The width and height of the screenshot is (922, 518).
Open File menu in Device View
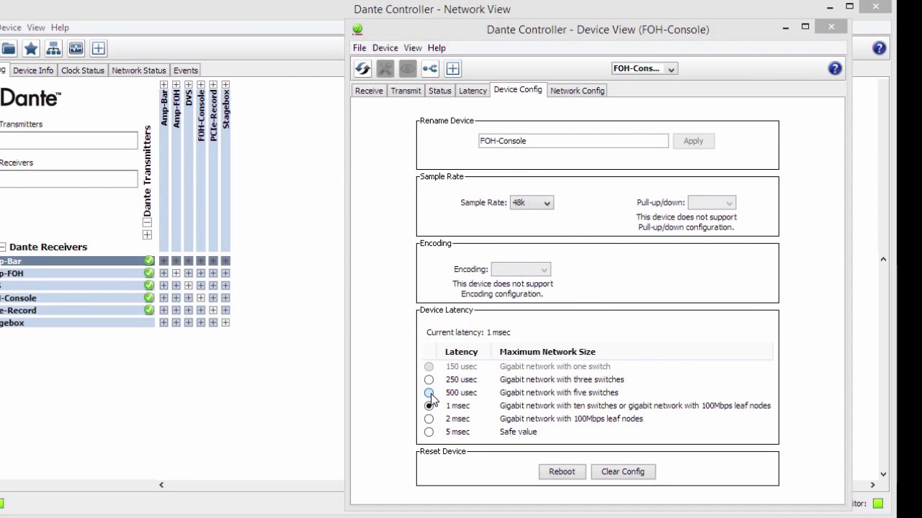click(x=359, y=47)
